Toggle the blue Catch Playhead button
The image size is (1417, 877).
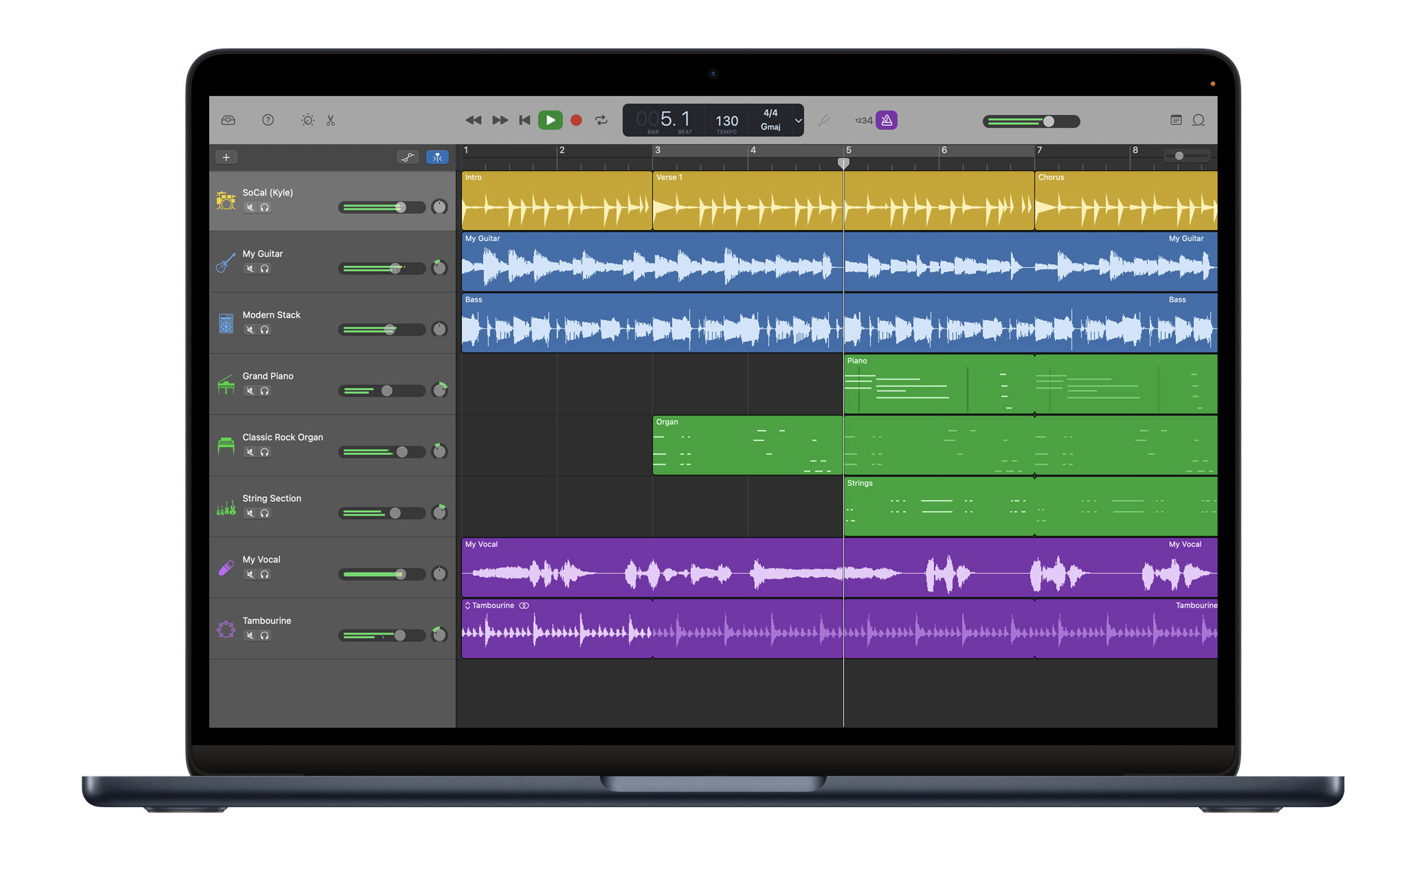(437, 157)
